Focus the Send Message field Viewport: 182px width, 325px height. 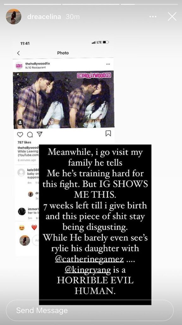[90, 310]
